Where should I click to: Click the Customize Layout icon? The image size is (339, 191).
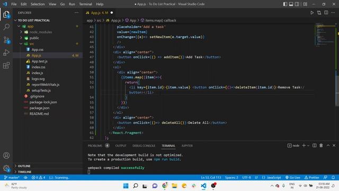[305, 4]
